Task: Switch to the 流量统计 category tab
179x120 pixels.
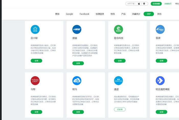Action: coord(136,14)
